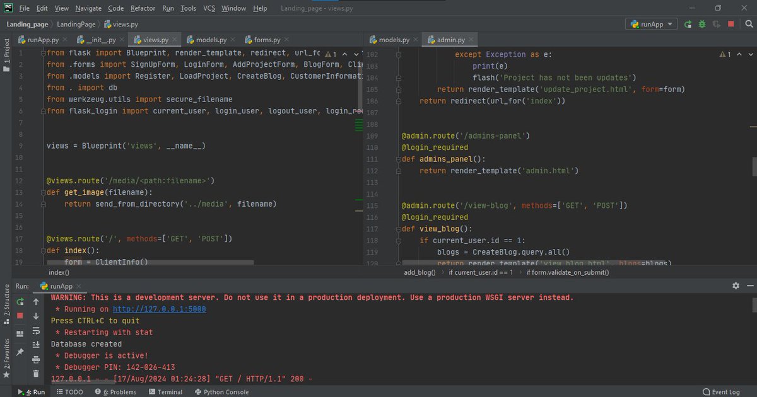Image resolution: width=757 pixels, height=397 pixels.
Task: Click the PyCharm logo icon
Action: (x=8, y=8)
